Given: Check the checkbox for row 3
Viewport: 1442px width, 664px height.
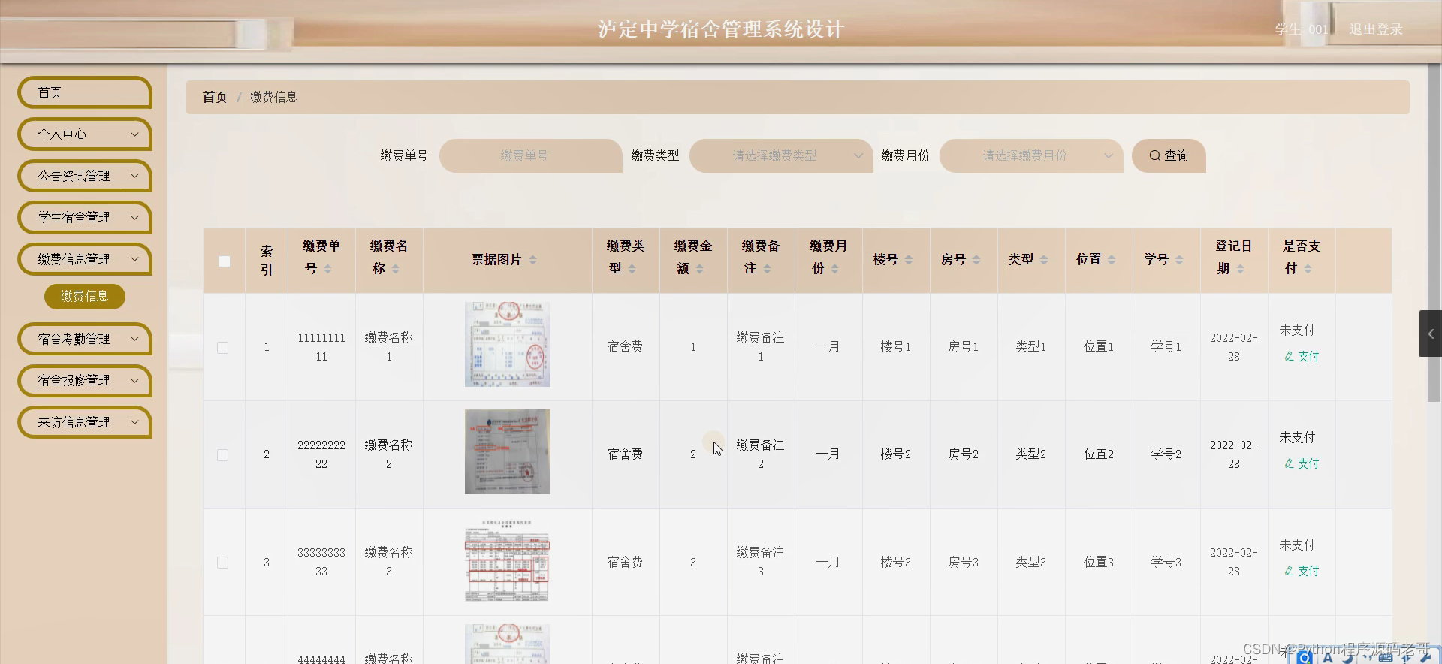Looking at the screenshot, I should (x=223, y=563).
